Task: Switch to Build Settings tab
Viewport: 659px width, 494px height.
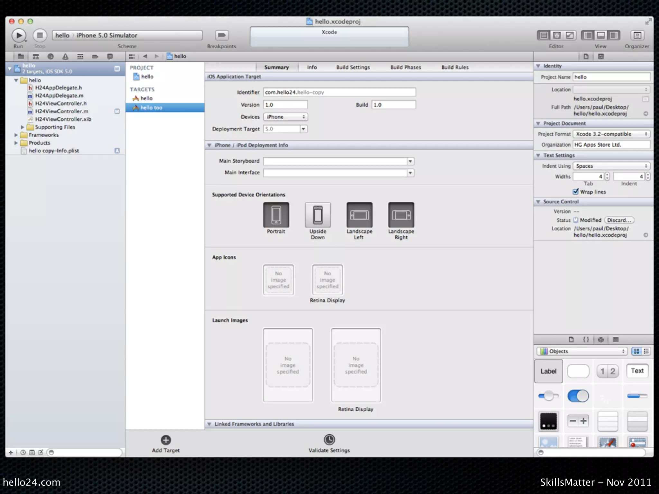Action: (353, 67)
